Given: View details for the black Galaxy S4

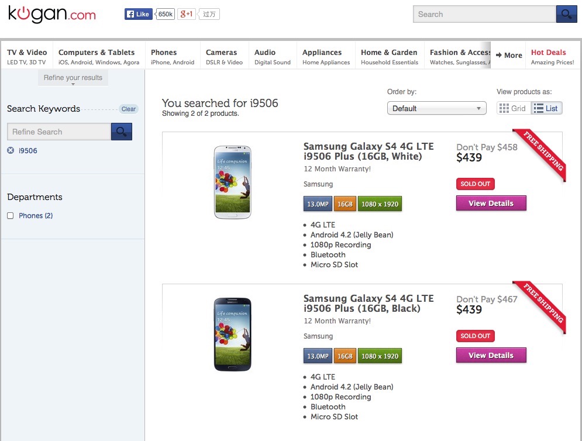Looking at the screenshot, I should tap(491, 355).
